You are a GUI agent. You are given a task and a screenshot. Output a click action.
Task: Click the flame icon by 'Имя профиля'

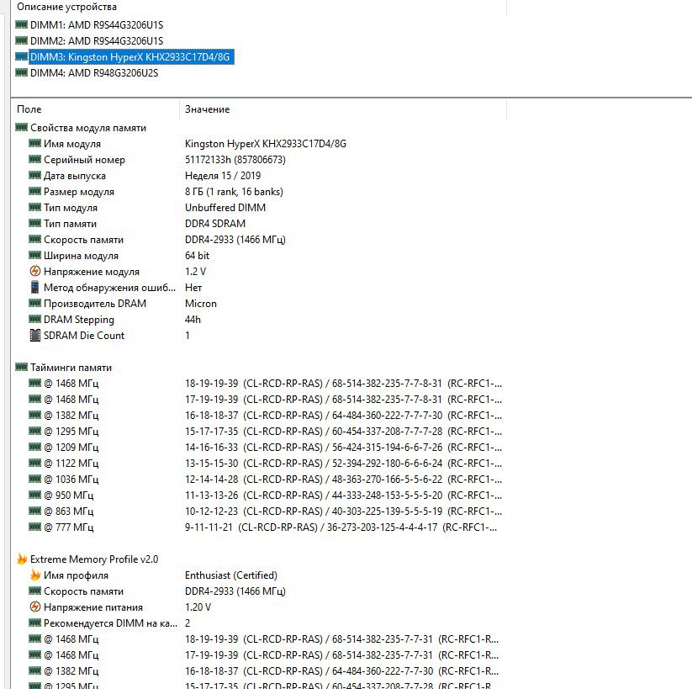pos(35,575)
